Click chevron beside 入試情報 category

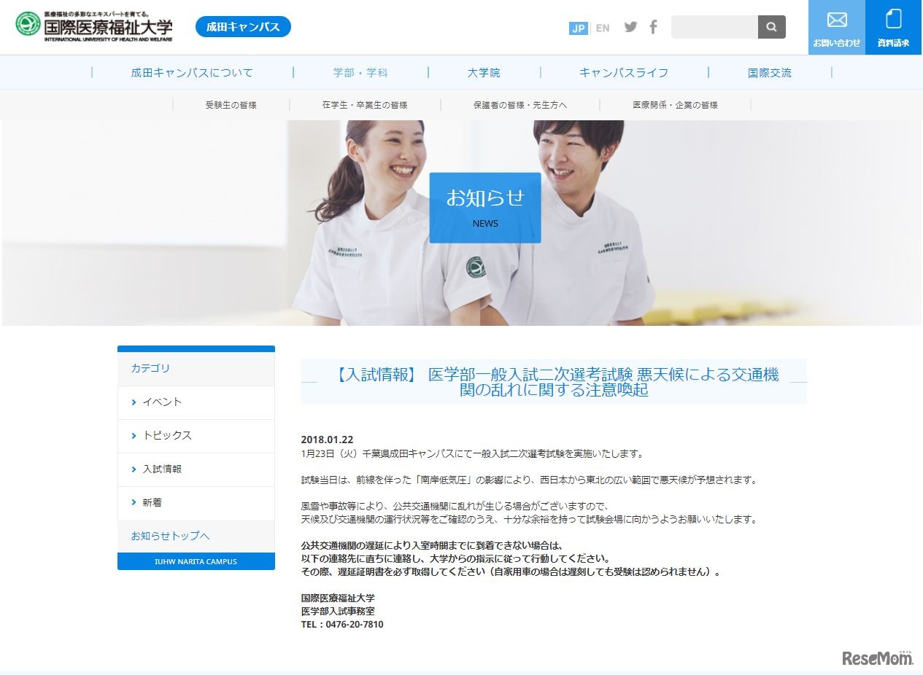click(x=134, y=469)
